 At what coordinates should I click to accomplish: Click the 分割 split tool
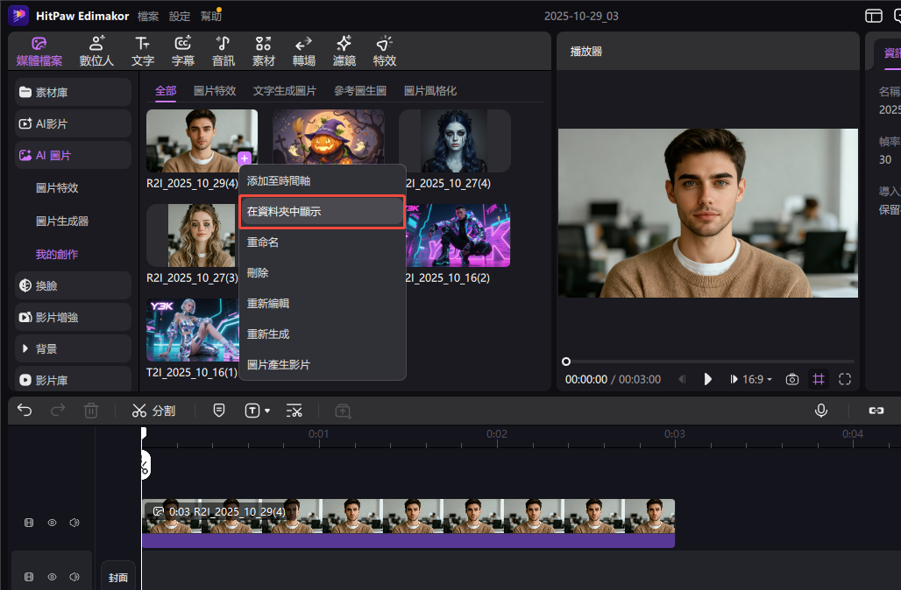click(153, 410)
